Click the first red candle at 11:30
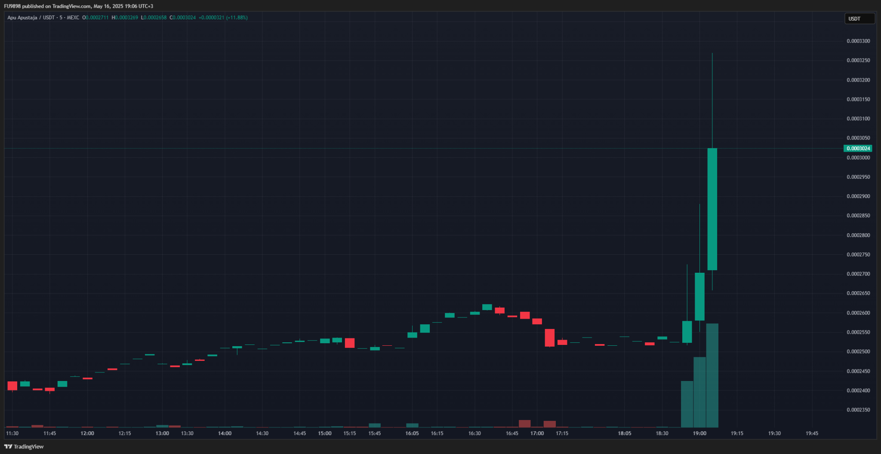Screen dimensions: 881x454 coord(12,386)
